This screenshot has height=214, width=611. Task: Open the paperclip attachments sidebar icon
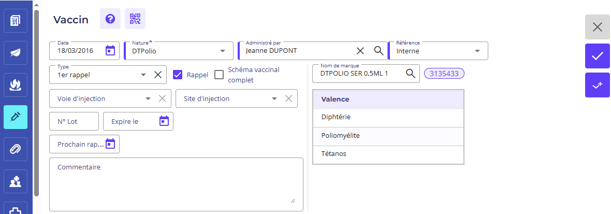[x=16, y=149]
